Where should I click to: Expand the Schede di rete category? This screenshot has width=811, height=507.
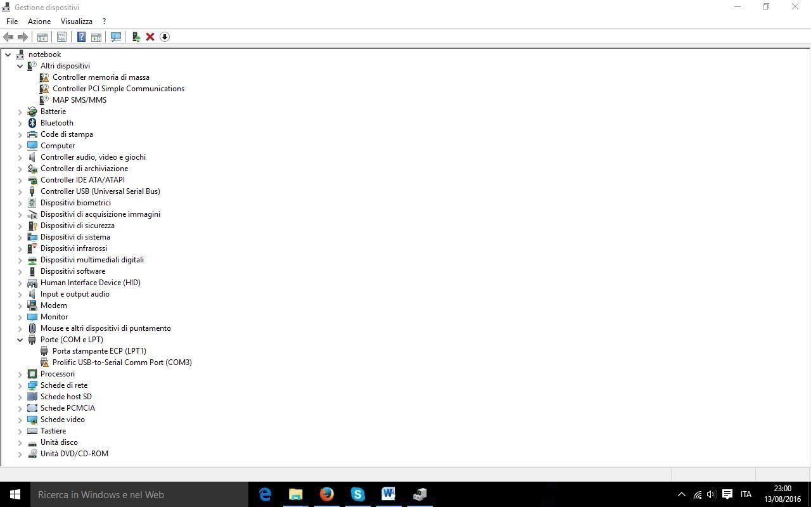tap(20, 385)
